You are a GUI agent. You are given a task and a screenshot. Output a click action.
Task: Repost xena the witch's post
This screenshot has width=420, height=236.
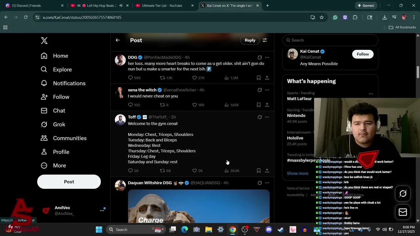coord(164,105)
